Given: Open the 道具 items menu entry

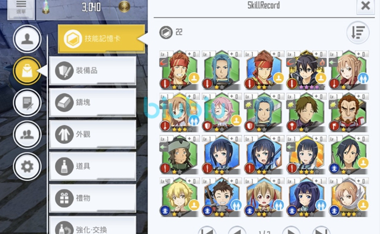Looking at the screenshot, I should click(x=93, y=166).
